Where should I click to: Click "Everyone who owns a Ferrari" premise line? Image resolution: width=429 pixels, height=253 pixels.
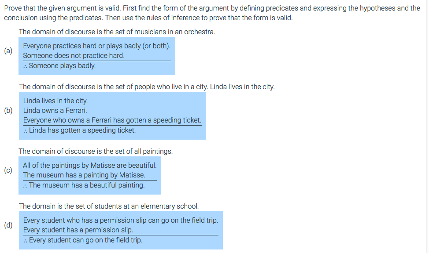[x=112, y=120]
